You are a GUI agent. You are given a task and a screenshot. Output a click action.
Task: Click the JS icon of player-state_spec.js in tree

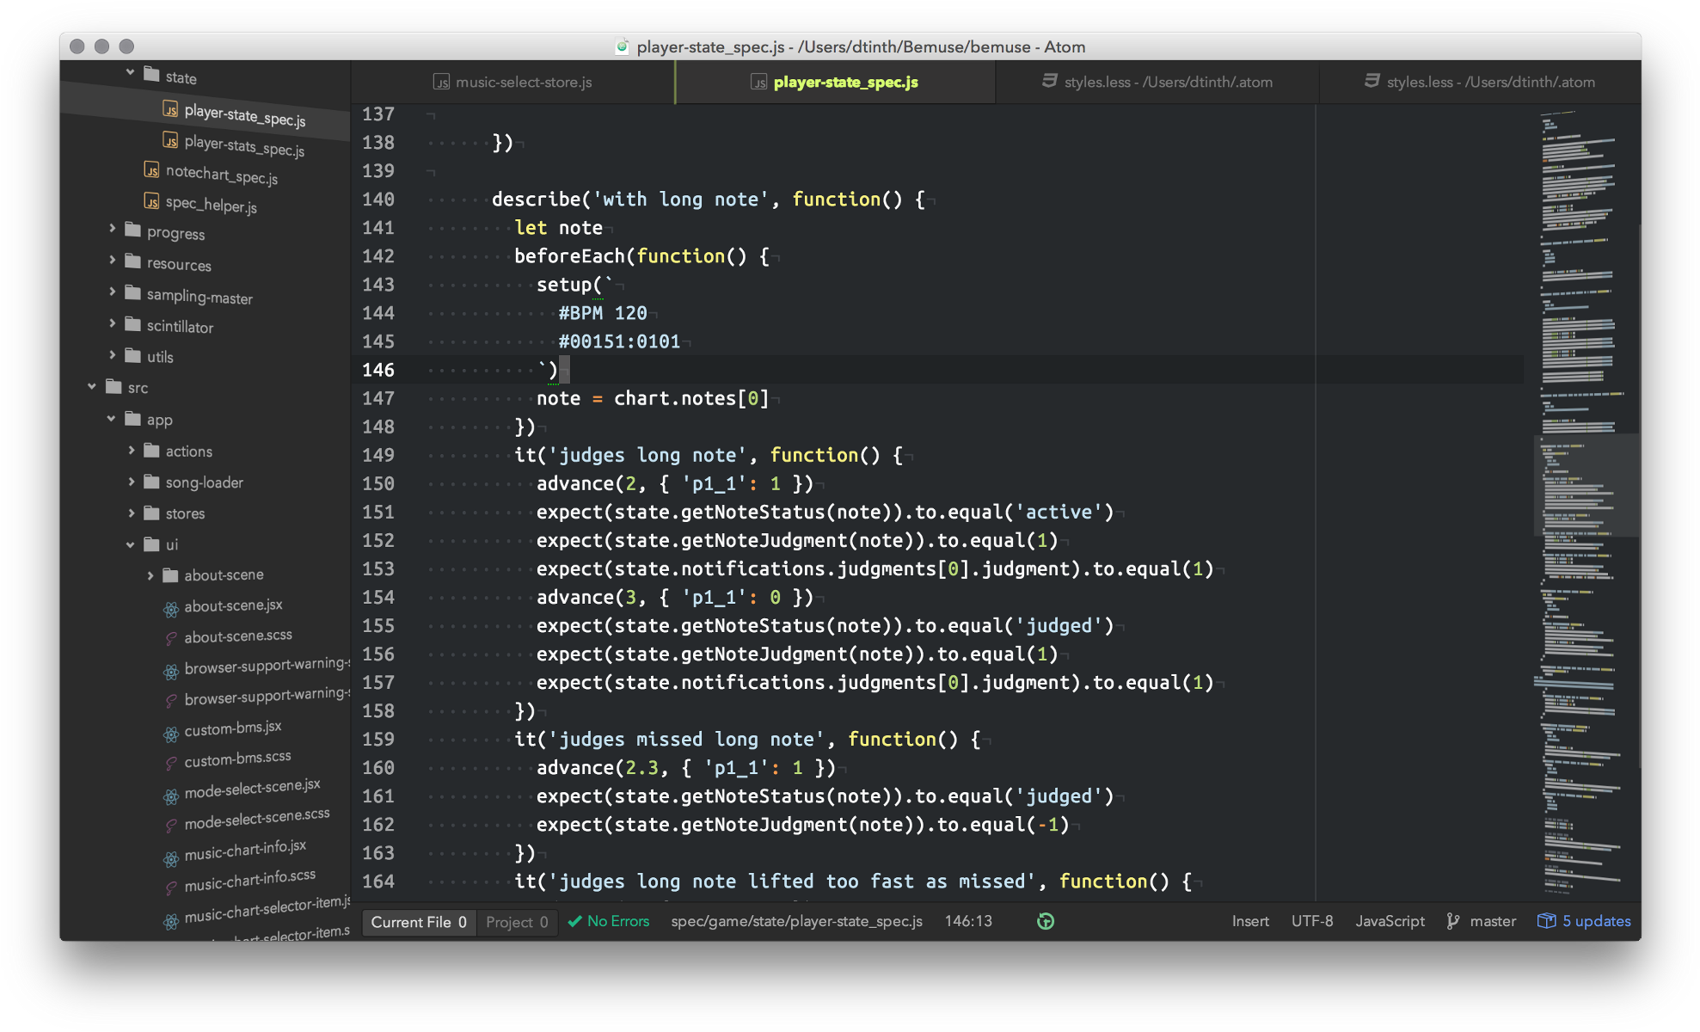click(x=171, y=109)
